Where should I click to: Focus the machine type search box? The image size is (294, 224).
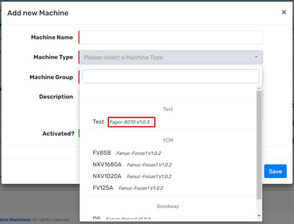click(x=171, y=76)
